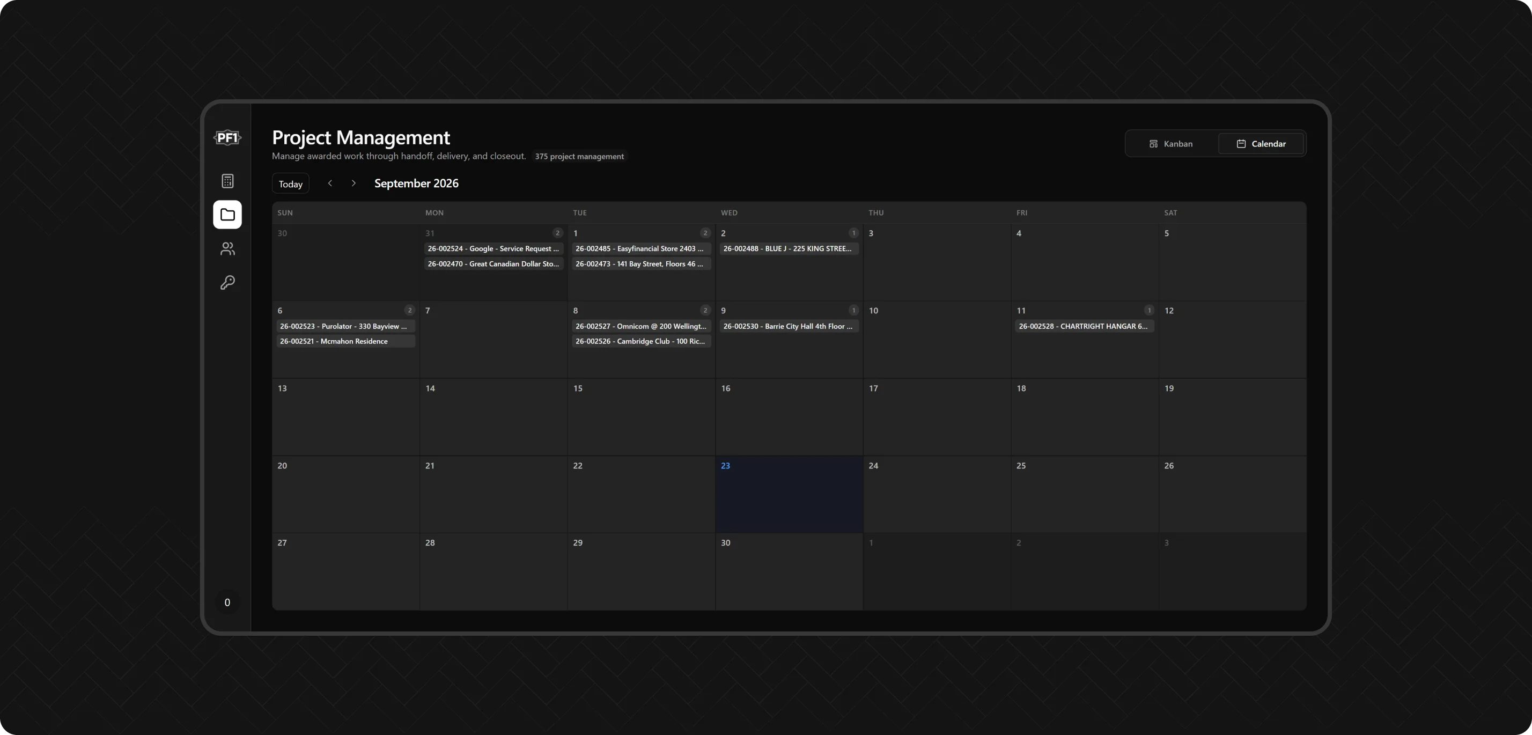The image size is (1532, 735).
Task: Click the count badge on Tuesday 8
Action: (705, 311)
